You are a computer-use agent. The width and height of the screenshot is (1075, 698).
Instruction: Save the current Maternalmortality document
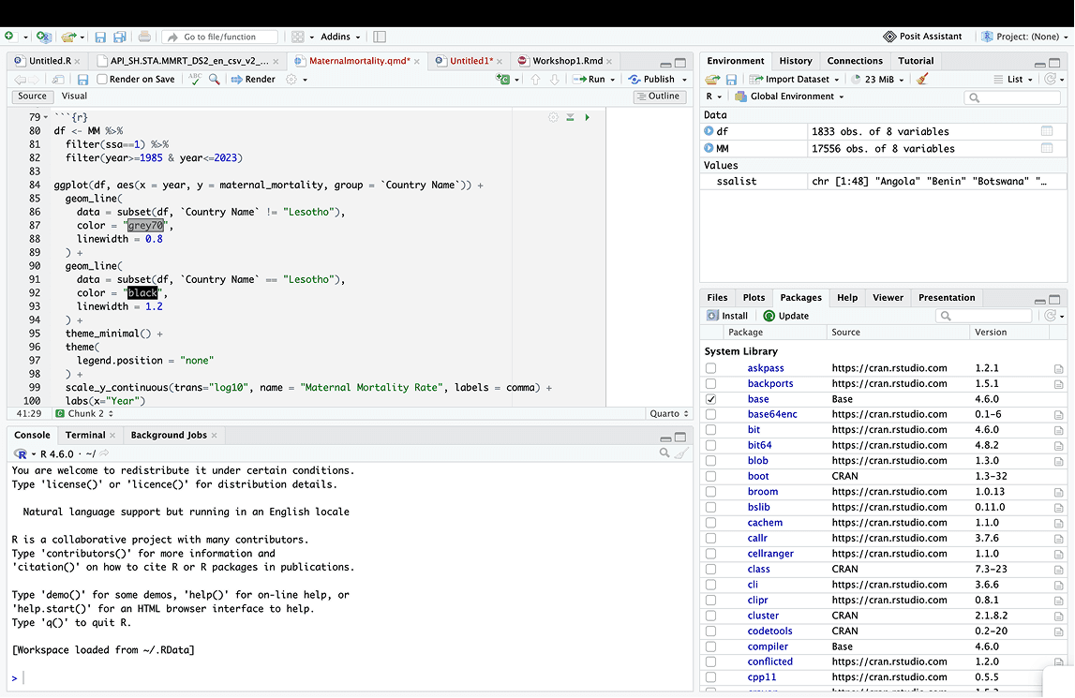tap(83, 80)
